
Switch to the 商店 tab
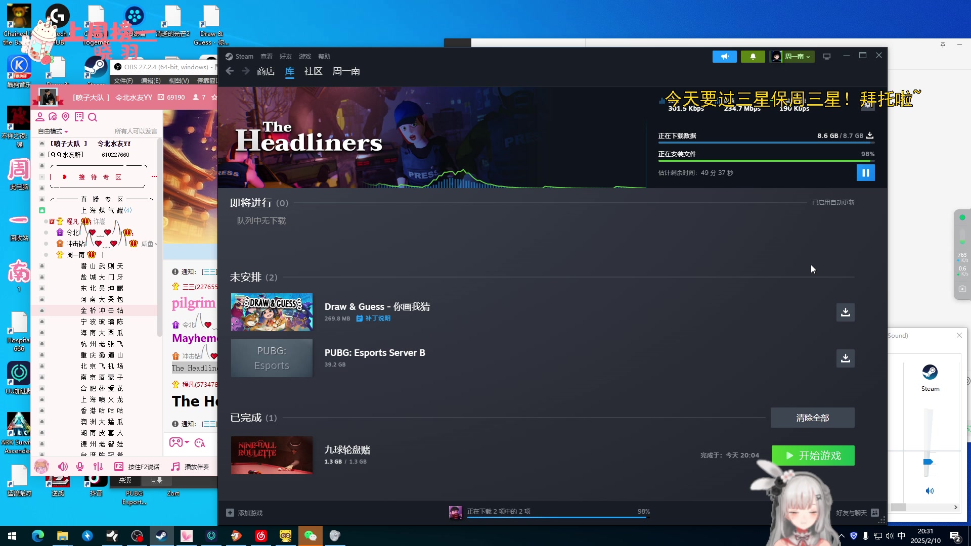[266, 71]
